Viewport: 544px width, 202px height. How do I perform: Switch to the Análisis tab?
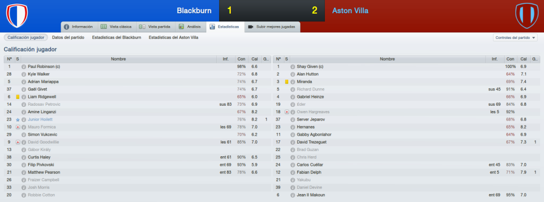pos(190,27)
